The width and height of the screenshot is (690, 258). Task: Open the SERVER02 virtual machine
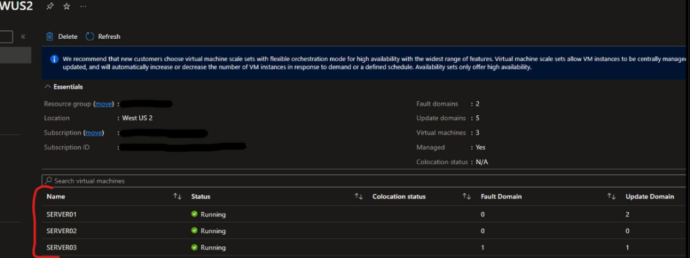pos(62,230)
